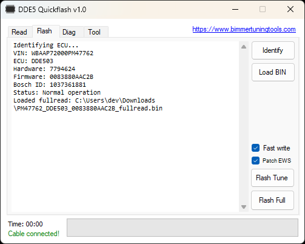Click the log scrollbar track

coord(244,127)
